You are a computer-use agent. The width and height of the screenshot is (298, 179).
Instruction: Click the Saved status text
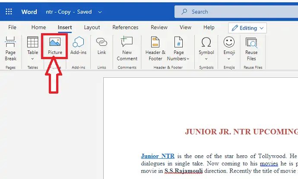tap(84, 12)
